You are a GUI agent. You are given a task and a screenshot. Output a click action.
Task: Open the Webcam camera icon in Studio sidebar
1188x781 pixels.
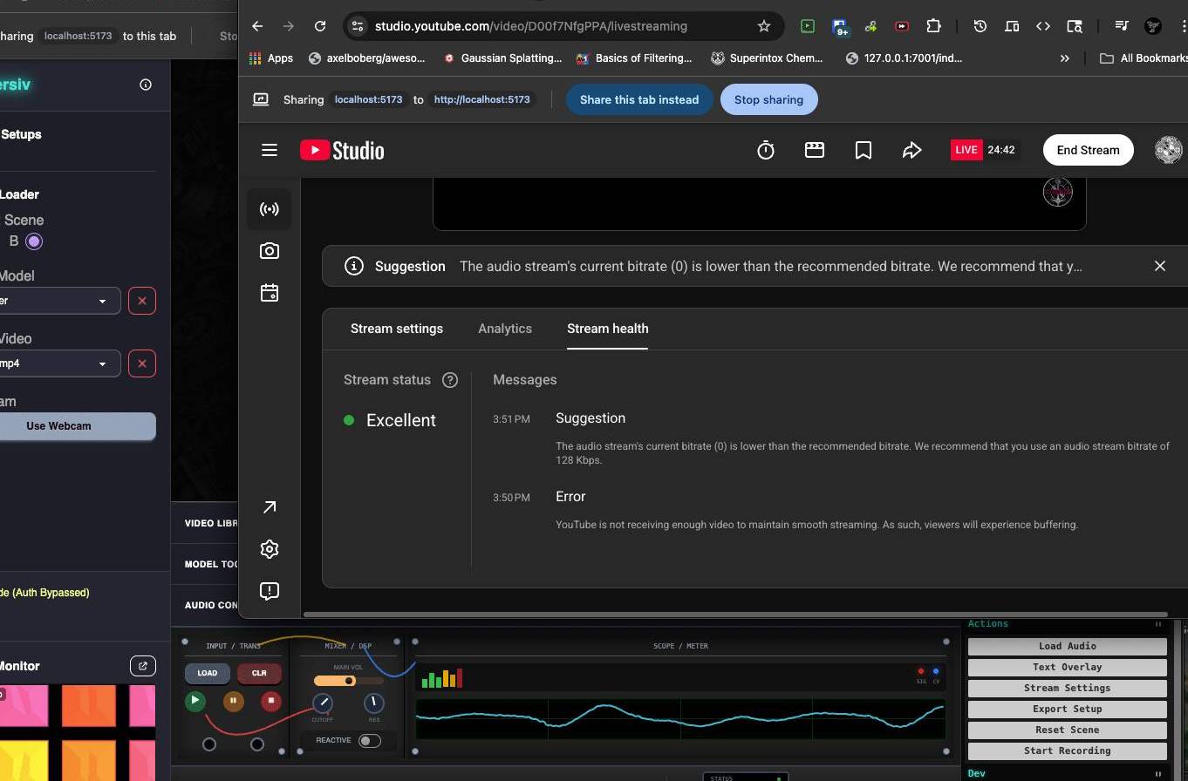(x=270, y=251)
